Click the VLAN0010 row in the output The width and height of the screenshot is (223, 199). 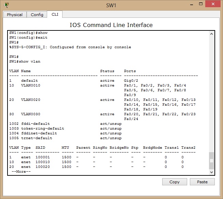[31, 85]
